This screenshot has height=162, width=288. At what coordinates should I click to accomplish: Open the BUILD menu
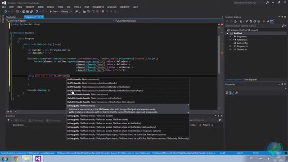coord(40,7)
